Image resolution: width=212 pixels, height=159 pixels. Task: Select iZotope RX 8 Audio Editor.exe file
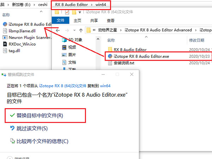tap(139, 56)
